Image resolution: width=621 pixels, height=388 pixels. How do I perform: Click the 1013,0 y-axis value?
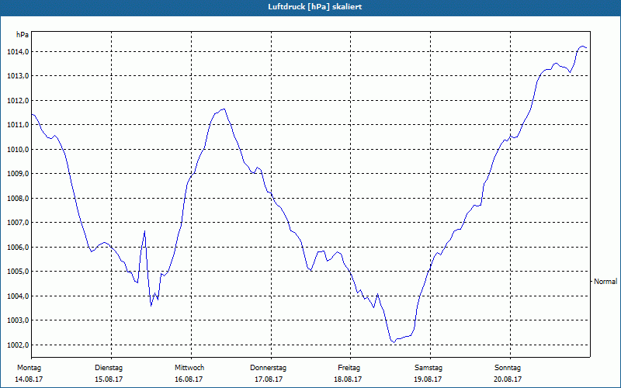tap(18, 76)
